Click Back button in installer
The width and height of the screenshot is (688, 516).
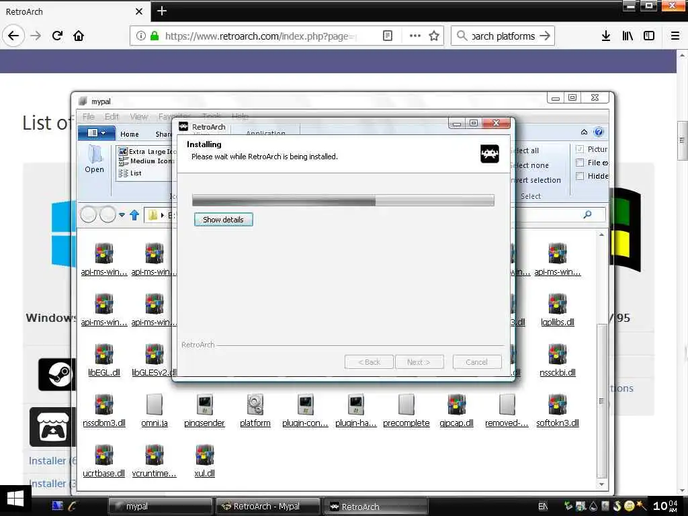(369, 362)
